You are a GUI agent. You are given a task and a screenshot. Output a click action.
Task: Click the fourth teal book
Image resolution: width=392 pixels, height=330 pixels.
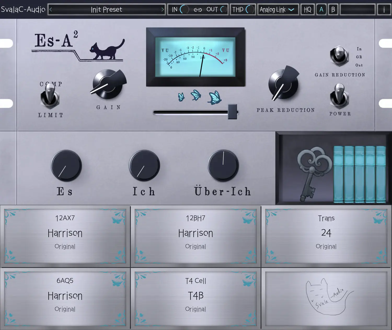click(x=370, y=174)
